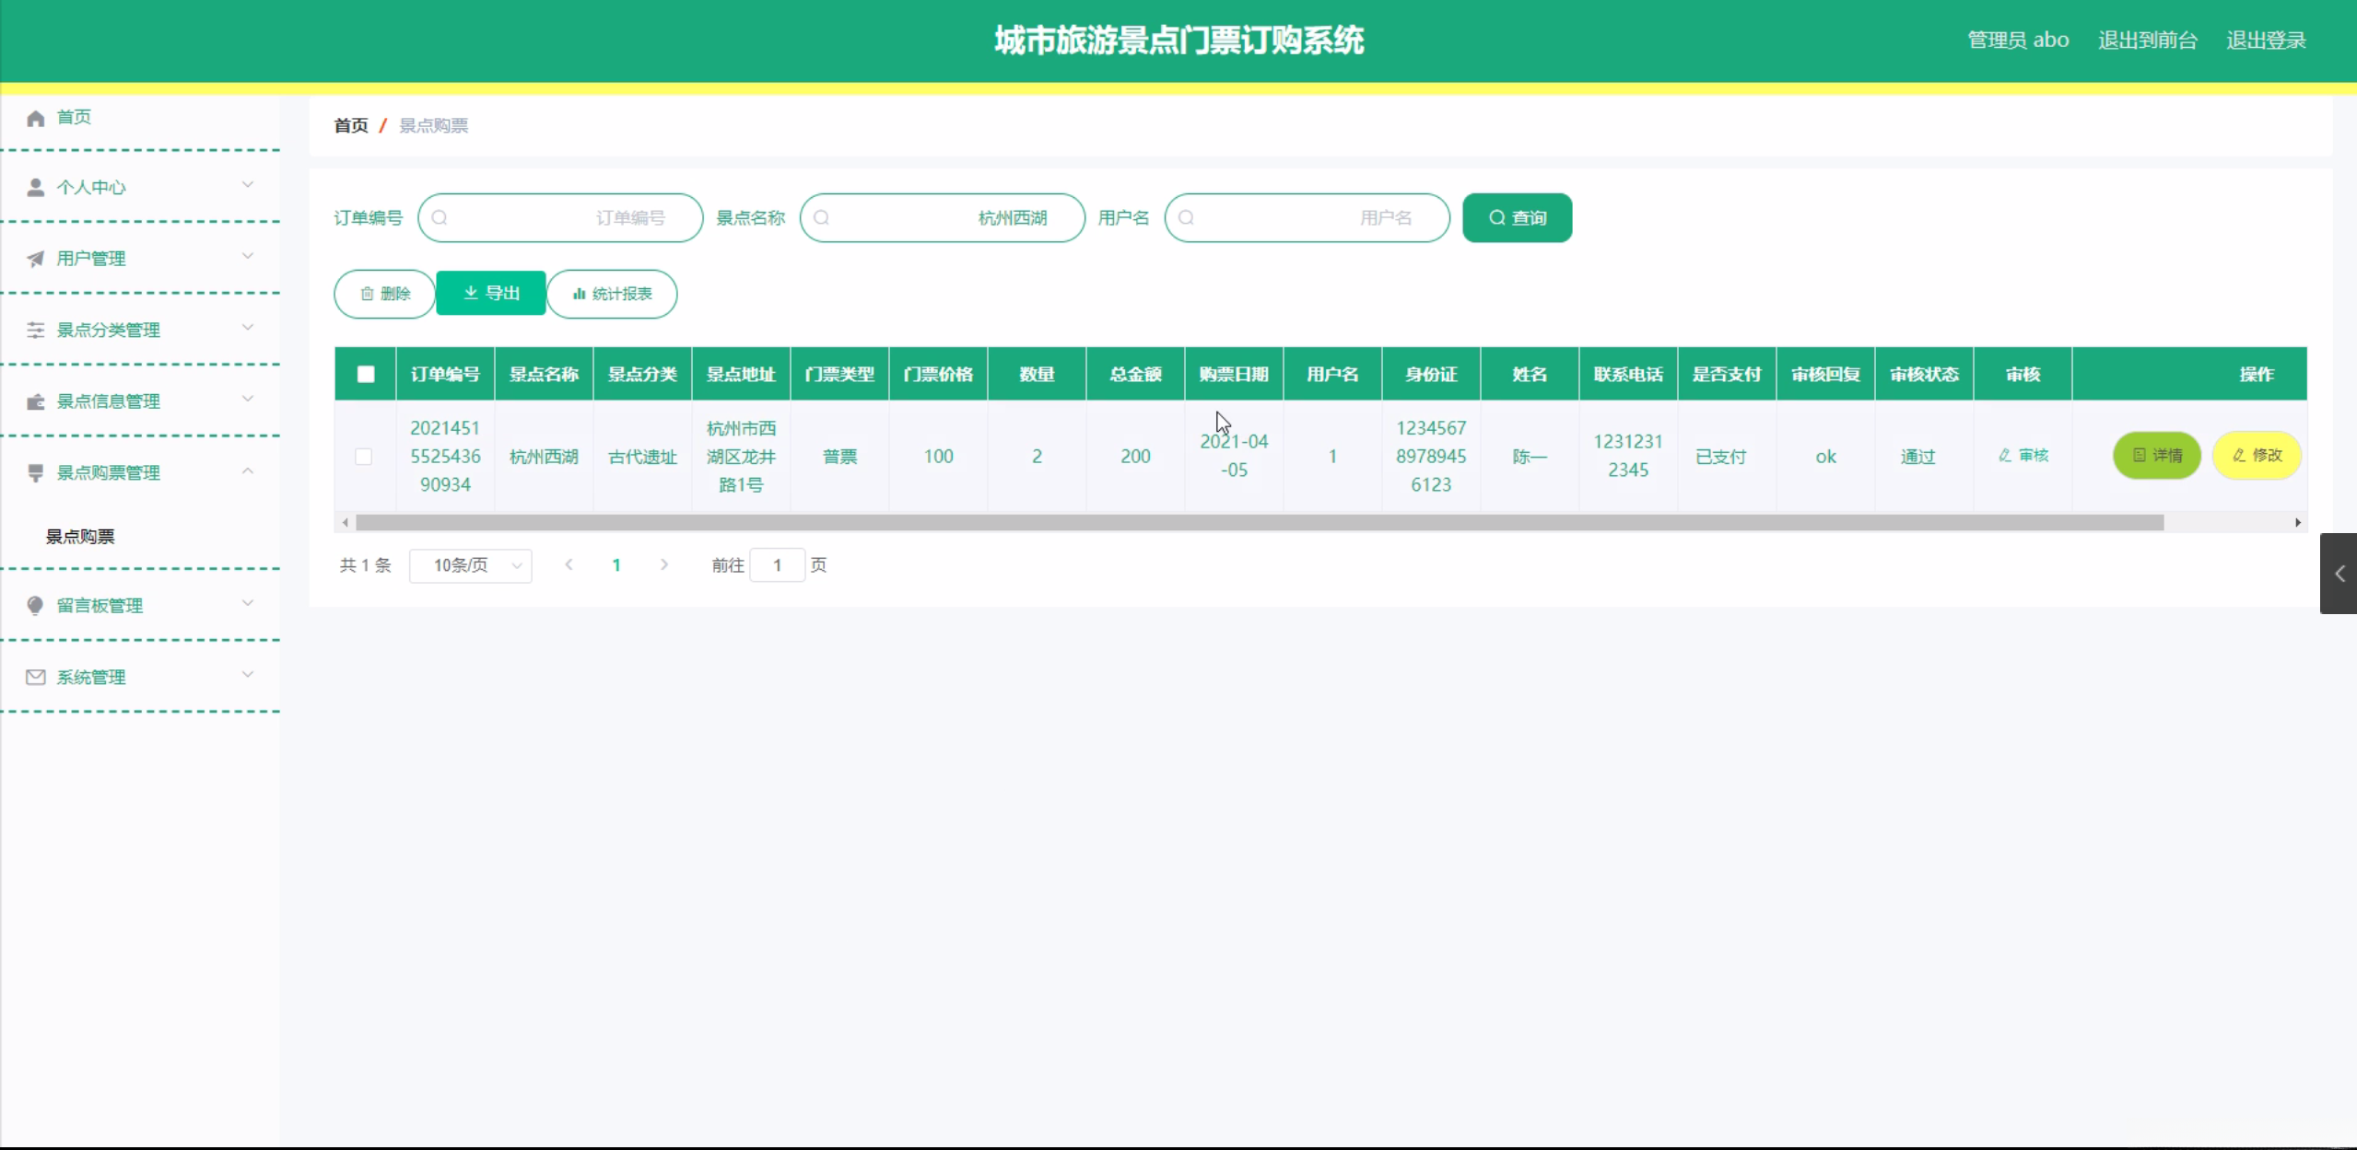Expand the 个人中心 menu chevron
The height and width of the screenshot is (1150, 2357).
(x=248, y=185)
